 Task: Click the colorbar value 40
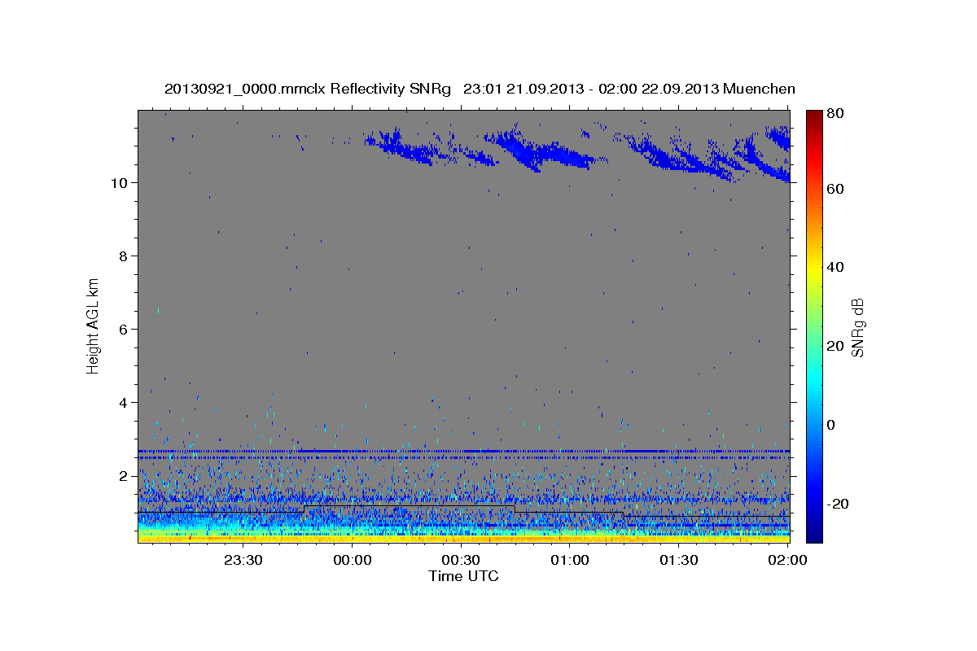(x=835, y=267)
